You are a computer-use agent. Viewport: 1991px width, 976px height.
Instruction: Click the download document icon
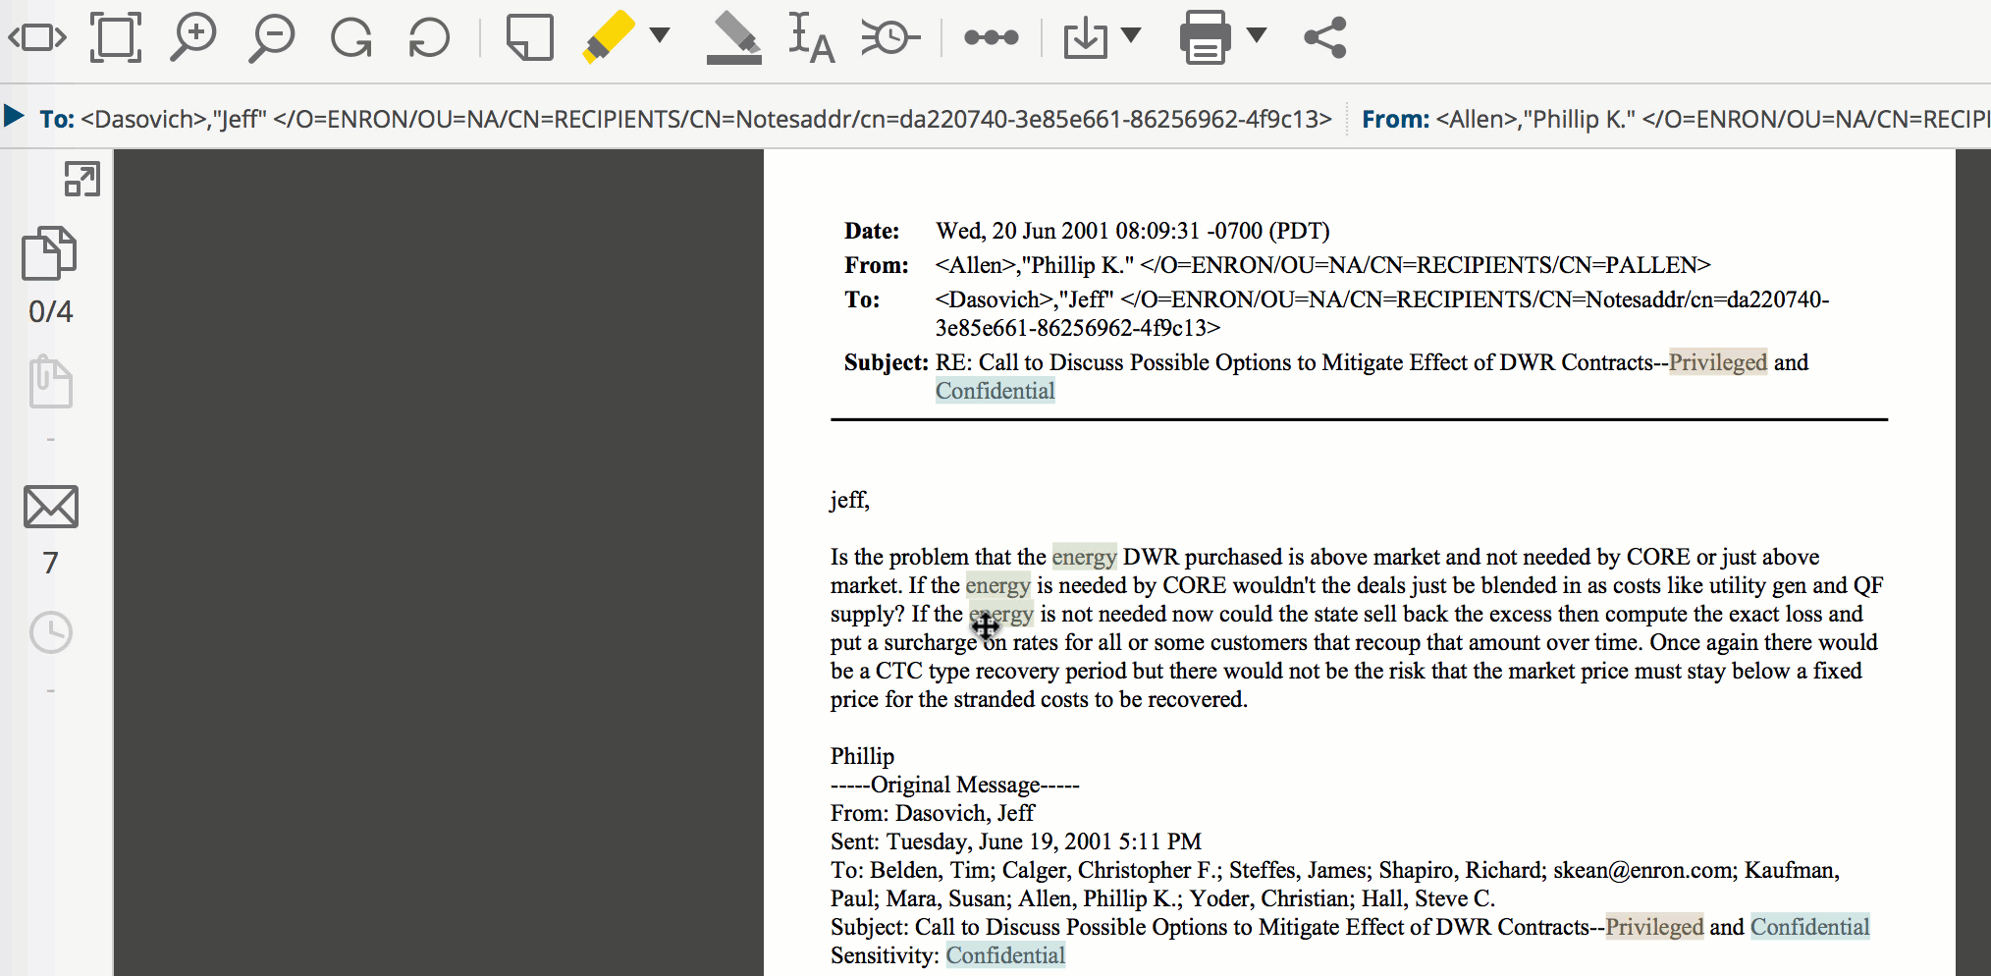pyautogui.click(x=1086, y=38)
